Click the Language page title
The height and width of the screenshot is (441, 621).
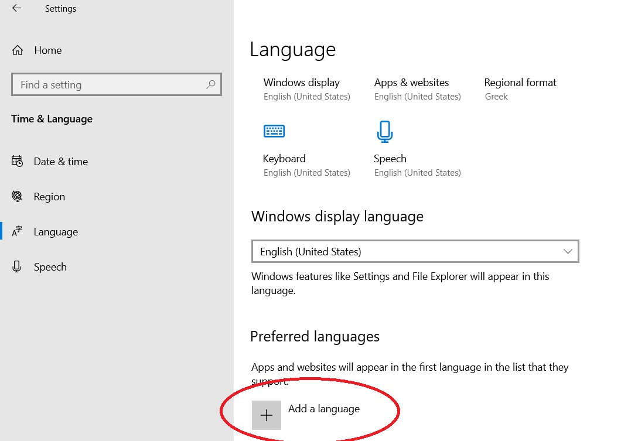coord(293,50)
